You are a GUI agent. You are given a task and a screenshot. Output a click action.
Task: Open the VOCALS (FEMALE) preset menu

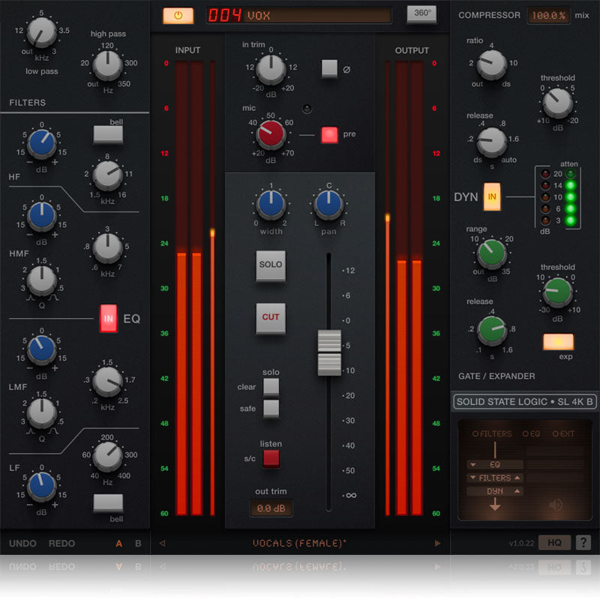coord(299,543)
